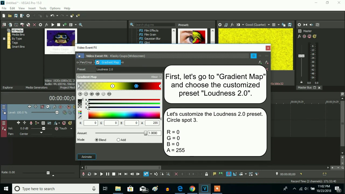345x194 pixels.
Task: Remove the selected gradient control point
Action: [x=86, y=94]
